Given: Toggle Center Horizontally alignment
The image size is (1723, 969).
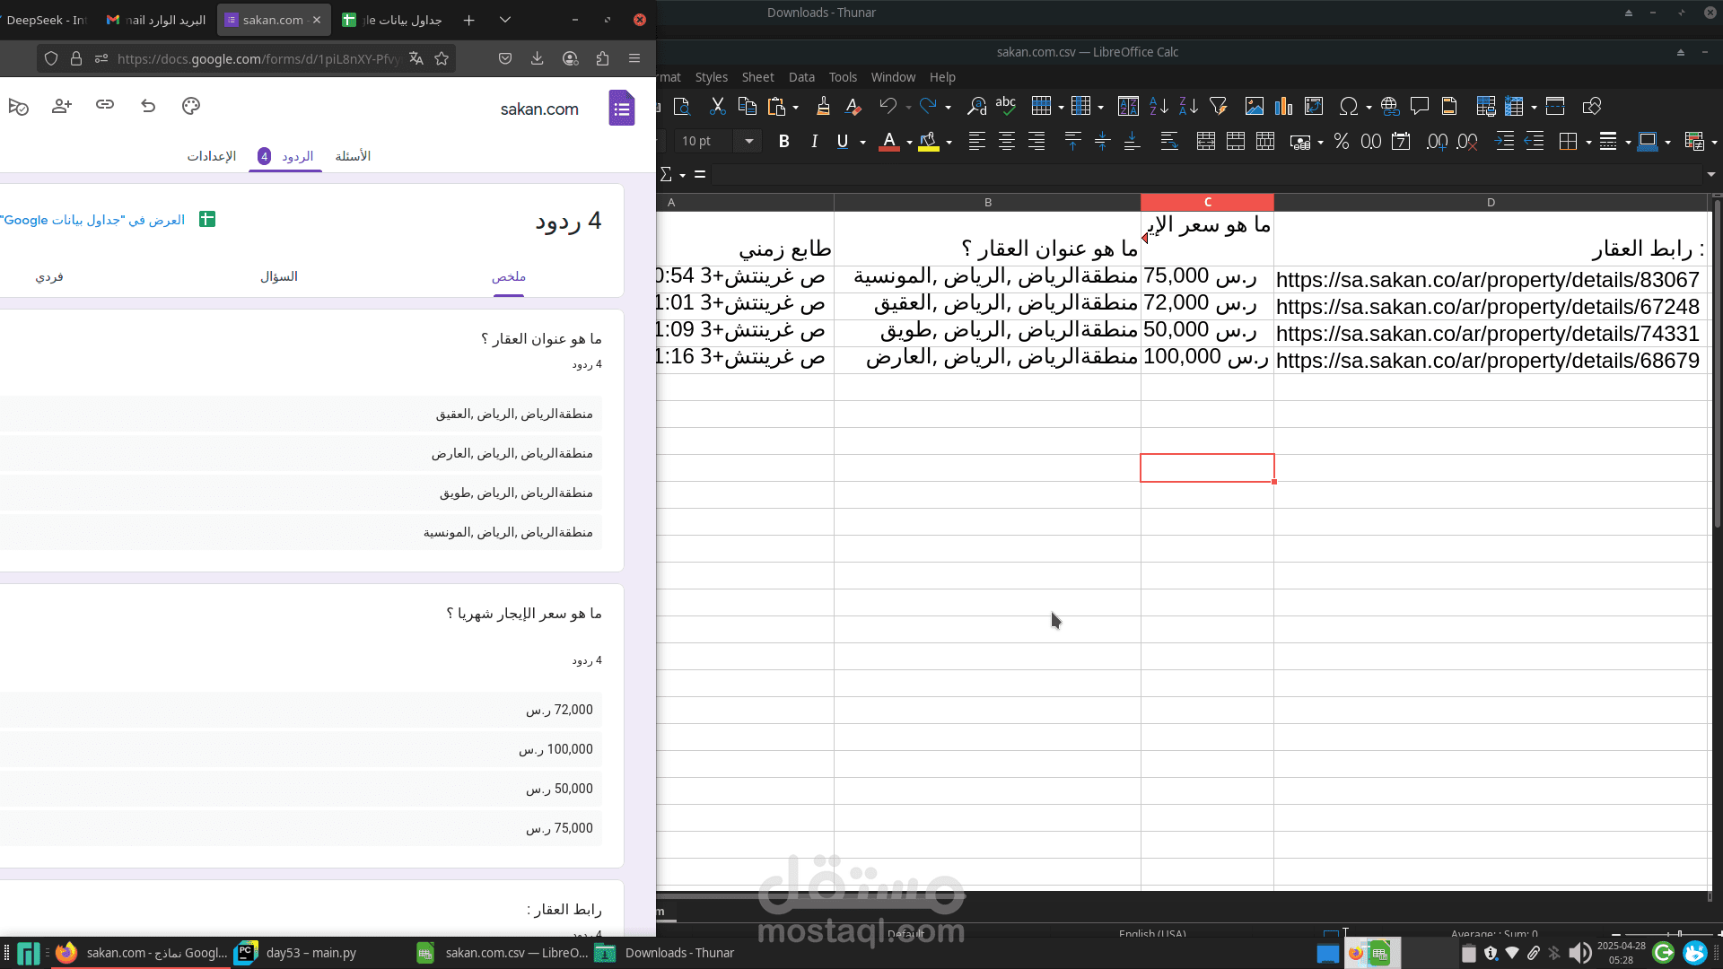Looking at the screenshot, I should [x=1007, y=141].
